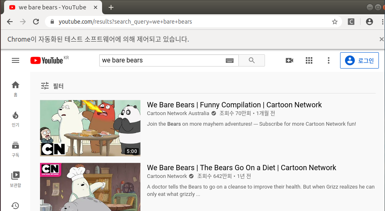Open the 홈 home sidebar item
This screenshot has width=385, height=211.
[x=16, y=89]
